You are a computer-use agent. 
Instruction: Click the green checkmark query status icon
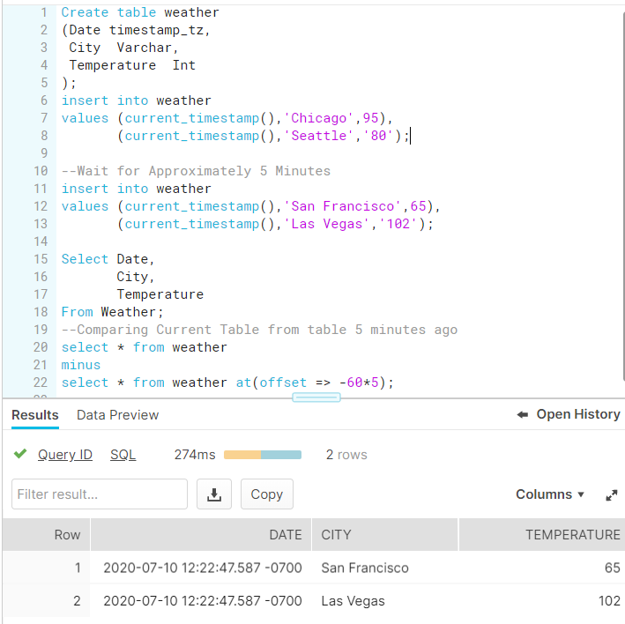(20, 453)
